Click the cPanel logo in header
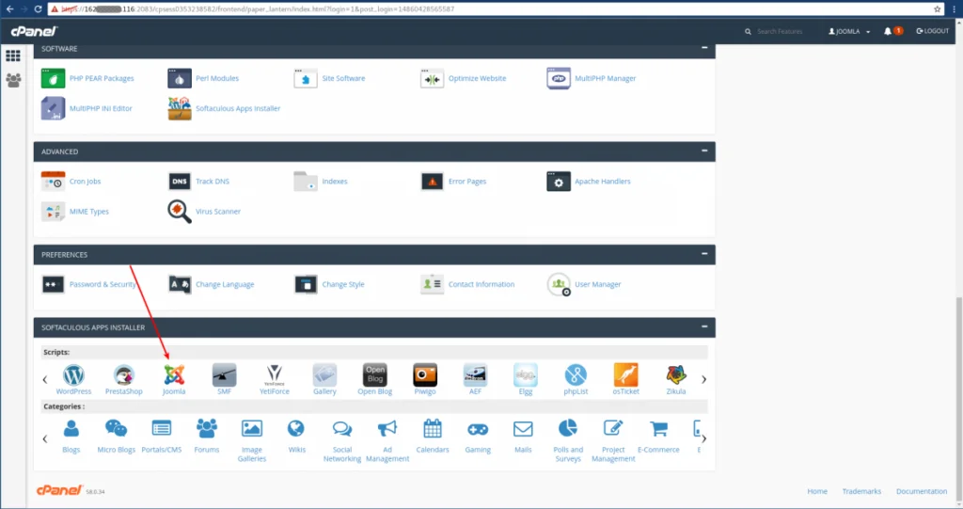The width and height of the screenshot is (963, 509). tap(34, 31)
